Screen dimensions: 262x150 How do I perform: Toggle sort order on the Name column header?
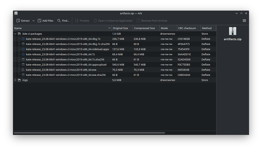(18, 28)
